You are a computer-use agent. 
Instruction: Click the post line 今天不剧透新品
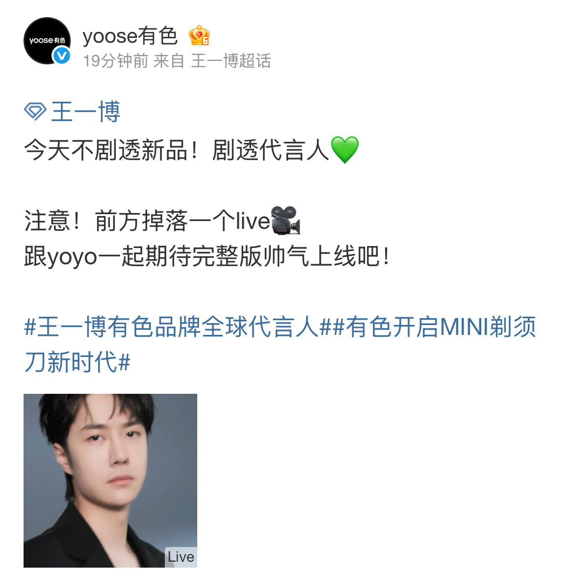click(106, 150)
